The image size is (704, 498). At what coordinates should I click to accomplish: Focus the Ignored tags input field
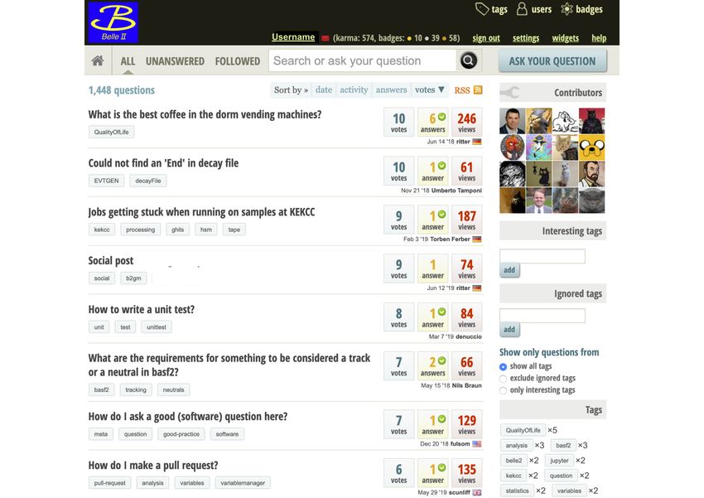(542, 316)
